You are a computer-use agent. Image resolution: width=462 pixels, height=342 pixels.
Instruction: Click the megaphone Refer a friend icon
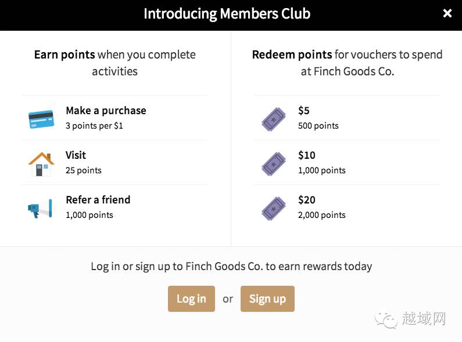click(41, 208)
